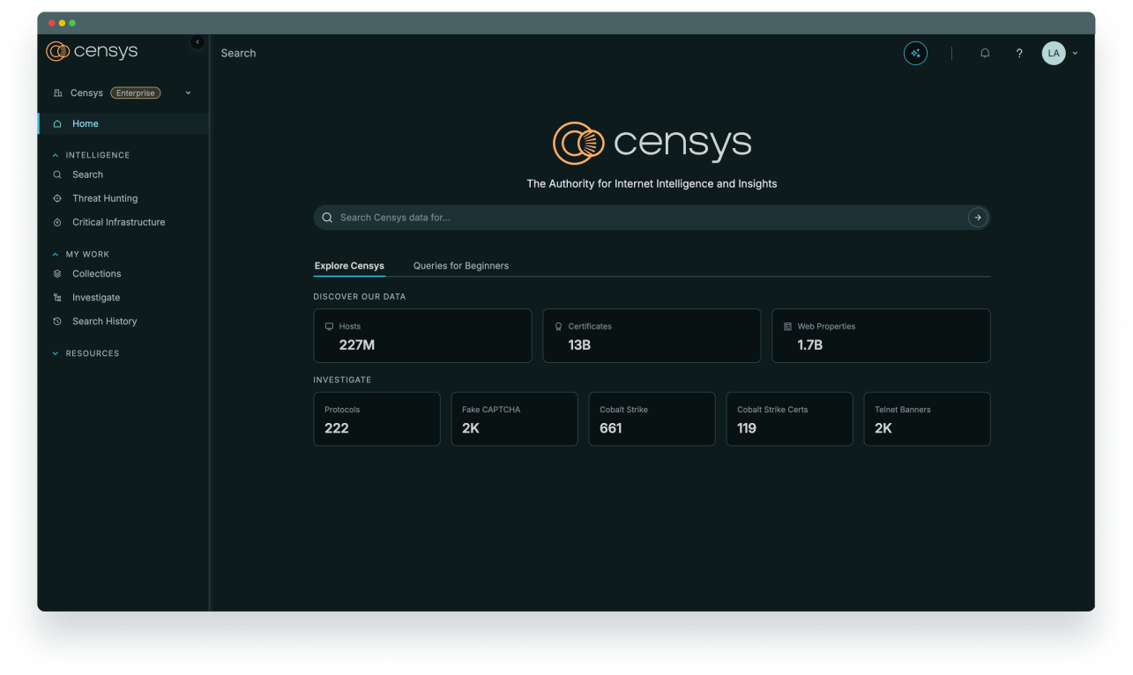Open the Cobalt Strike Certs card
The width and height of the screenshot is (1133, 675).
(x=789, y=419)
